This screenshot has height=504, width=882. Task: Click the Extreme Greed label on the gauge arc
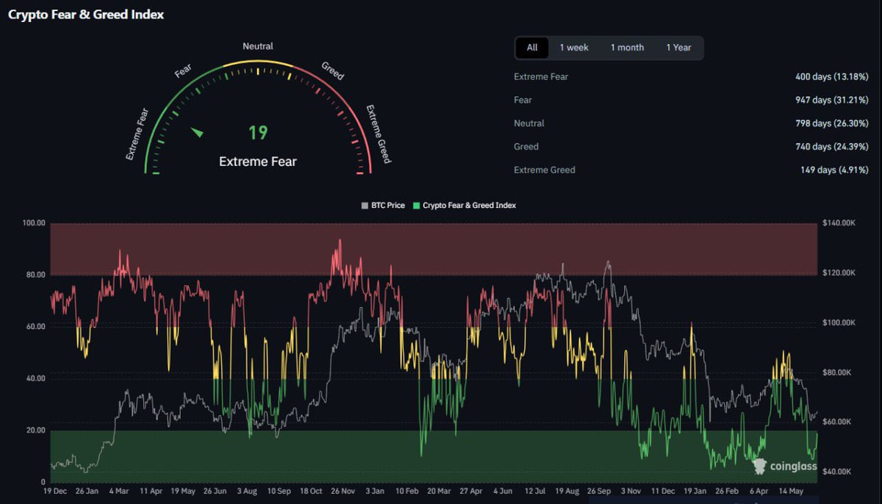click(379, 134)
